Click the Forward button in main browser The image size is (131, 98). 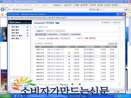7,9
